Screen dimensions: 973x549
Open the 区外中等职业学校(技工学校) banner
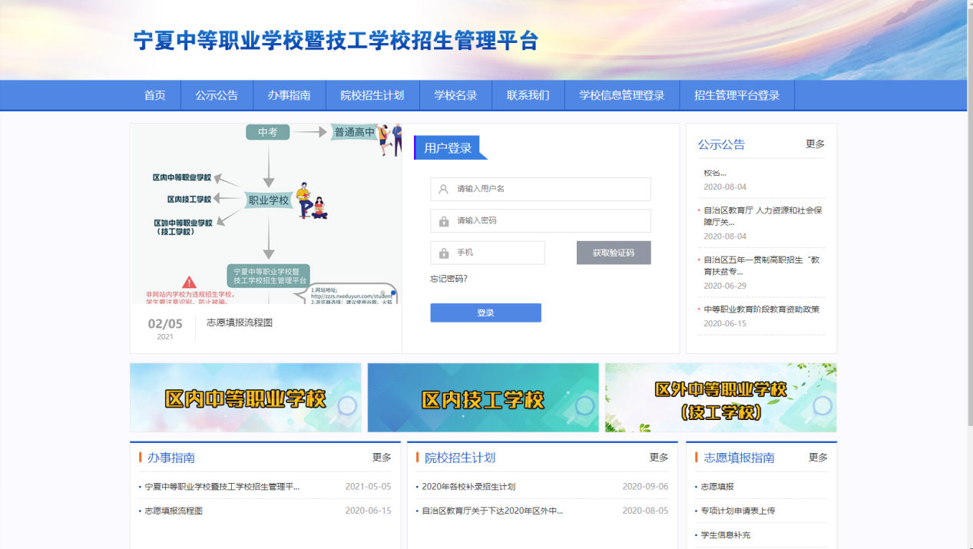click(x=720, y=398)
